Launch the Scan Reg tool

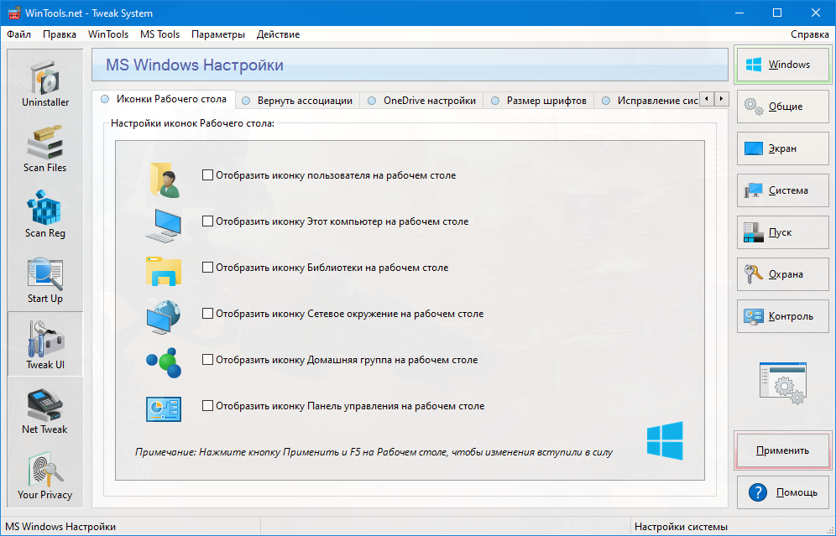(x=45, y=214)
